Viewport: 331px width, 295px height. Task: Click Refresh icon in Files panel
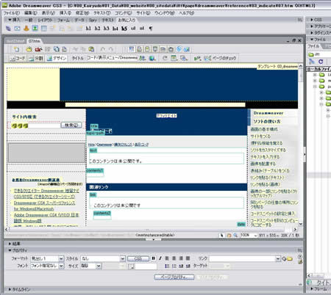321,62
